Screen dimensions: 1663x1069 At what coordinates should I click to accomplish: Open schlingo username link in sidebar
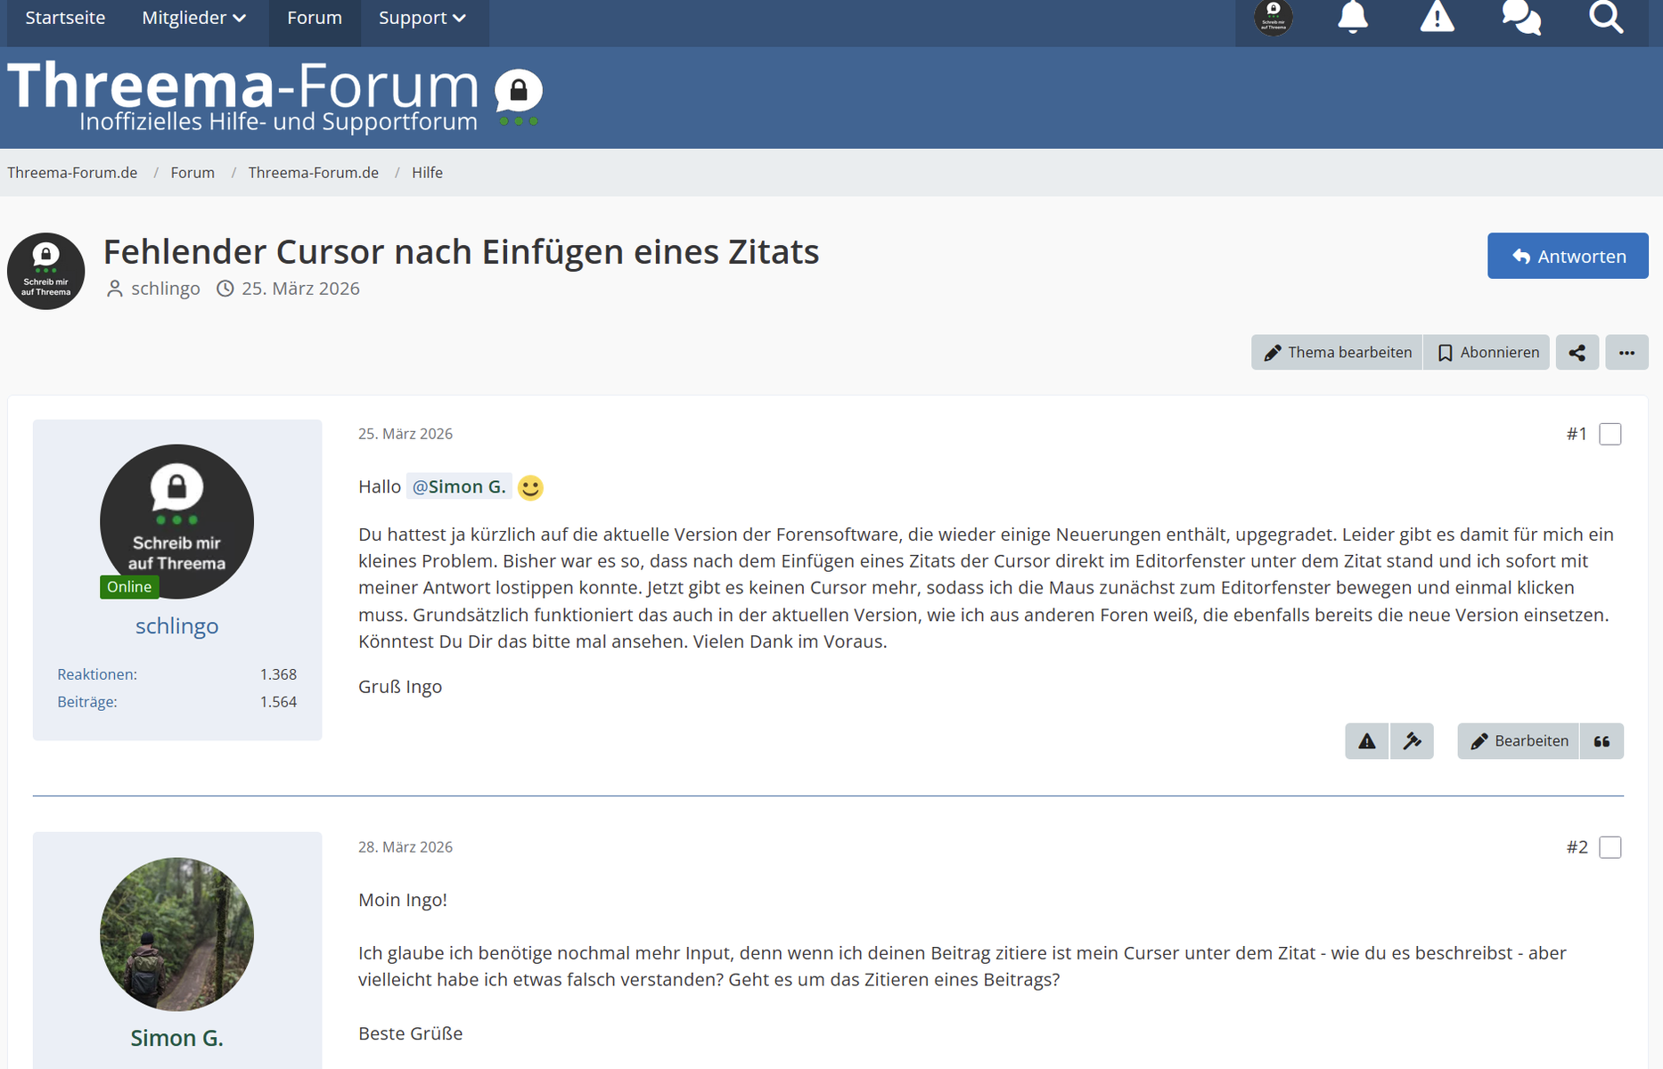176,625
